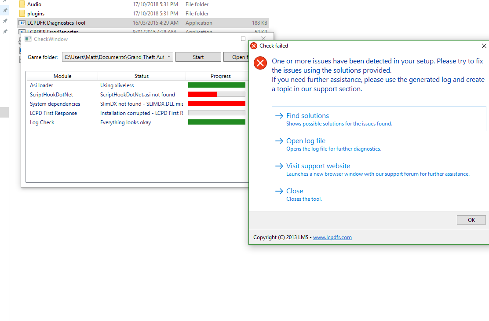This screenshot has height=321, width=489.
Task: Click the Status column header
Action: (142, 76)
